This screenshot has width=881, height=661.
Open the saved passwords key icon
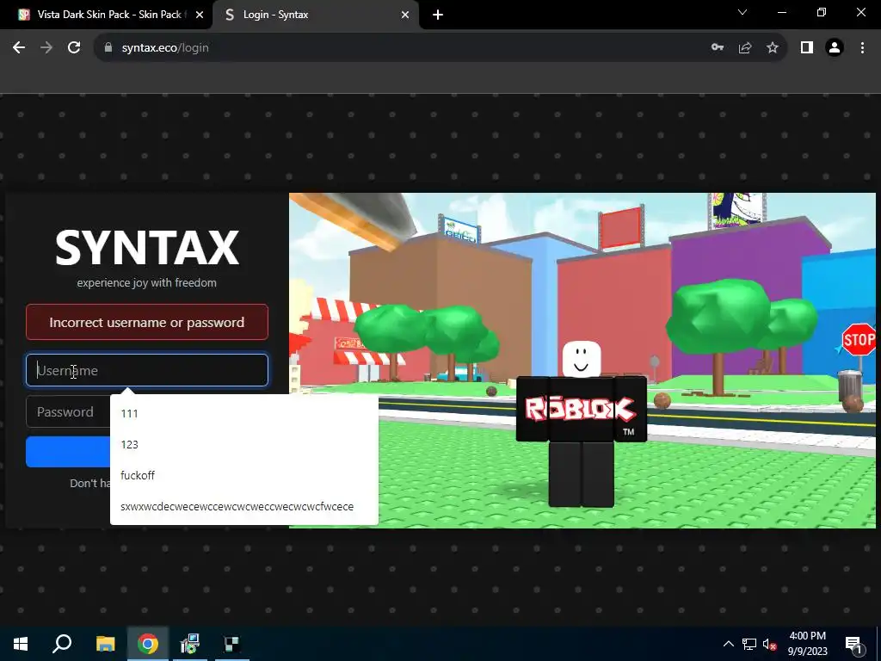tap(718, 48)
